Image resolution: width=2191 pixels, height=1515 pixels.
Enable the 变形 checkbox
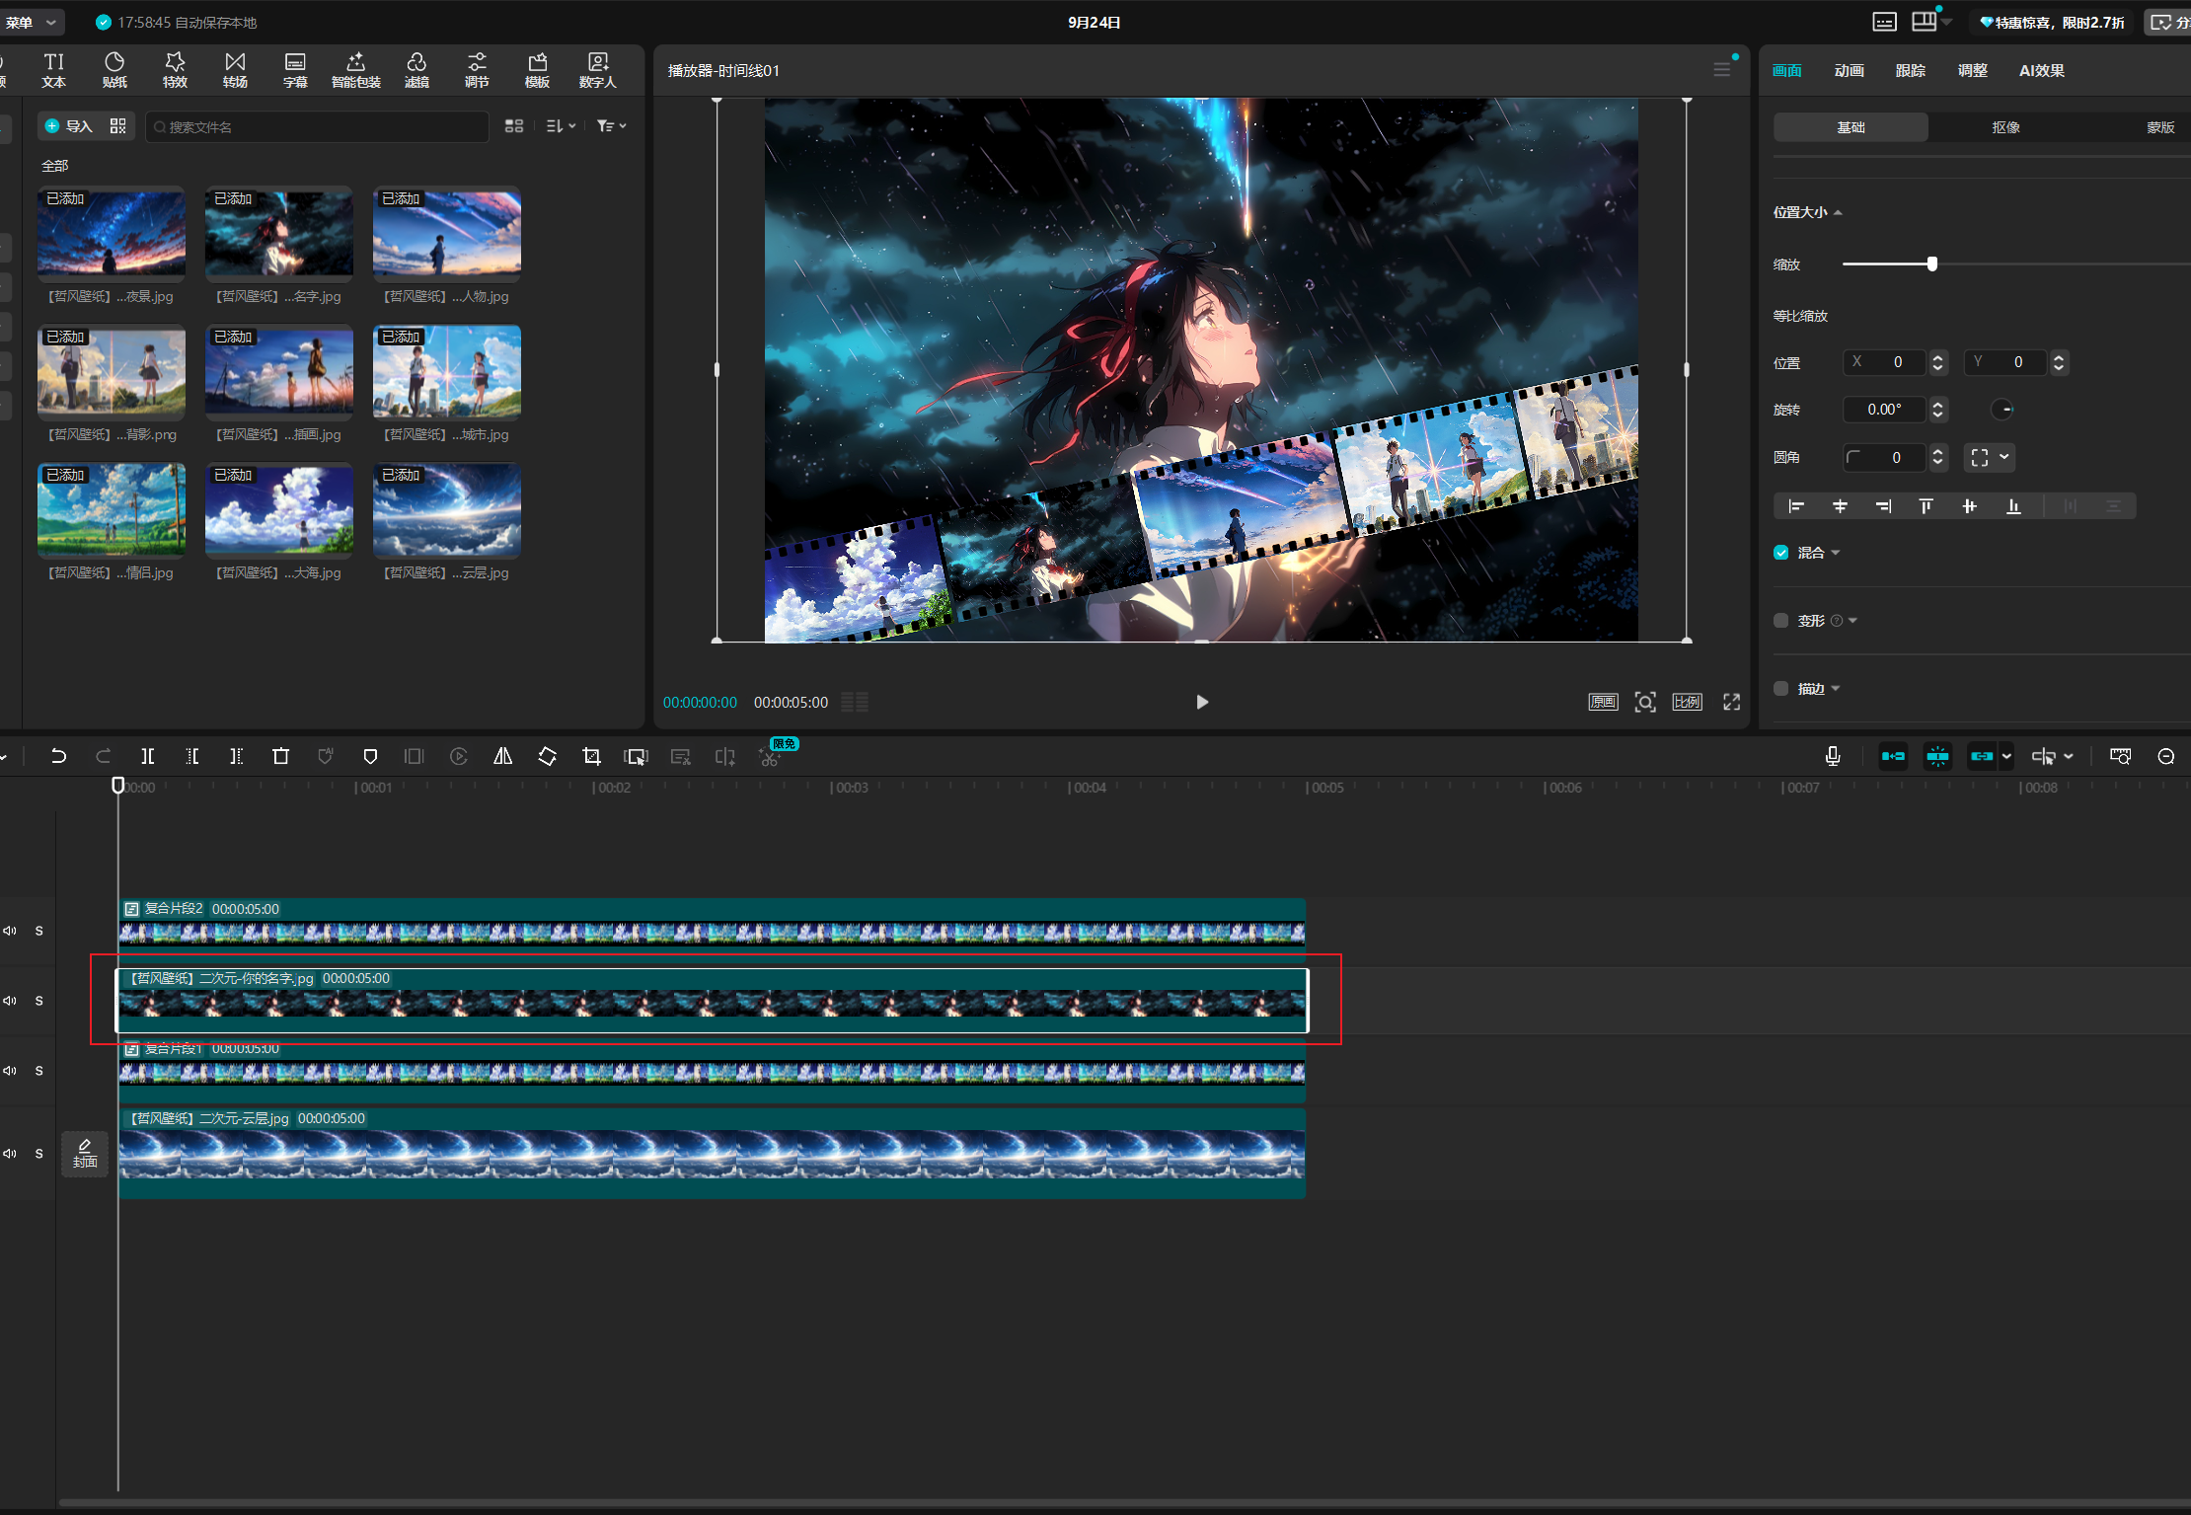coord(1780,621)
